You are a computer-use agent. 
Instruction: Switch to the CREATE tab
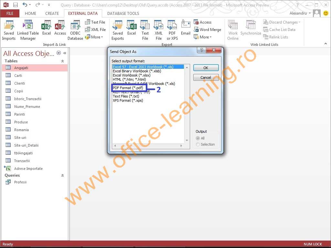point(52,14)
